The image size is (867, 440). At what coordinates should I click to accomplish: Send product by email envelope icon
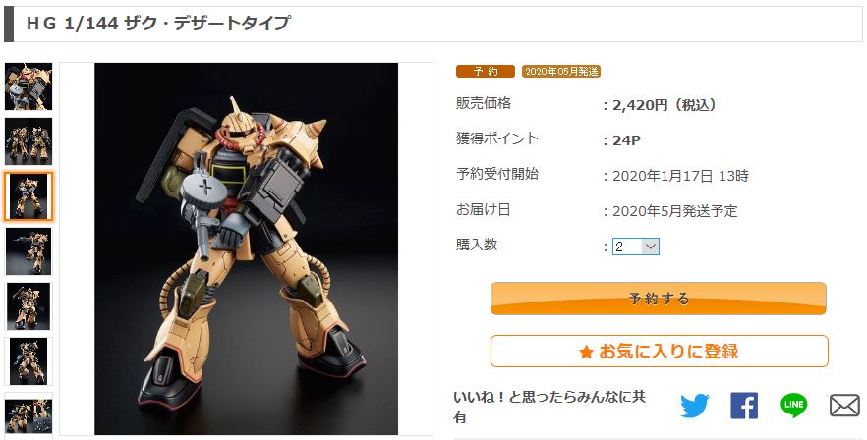coord(845,406)
